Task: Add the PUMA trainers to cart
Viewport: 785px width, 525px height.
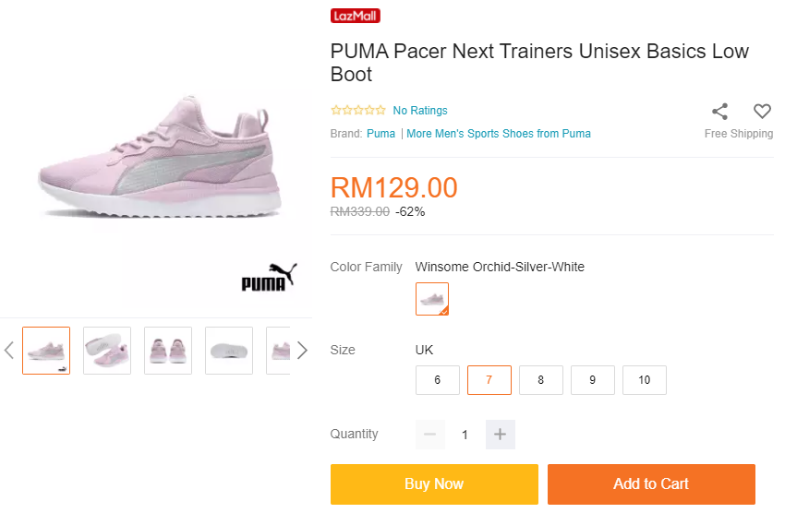Action: pos(651,484)
